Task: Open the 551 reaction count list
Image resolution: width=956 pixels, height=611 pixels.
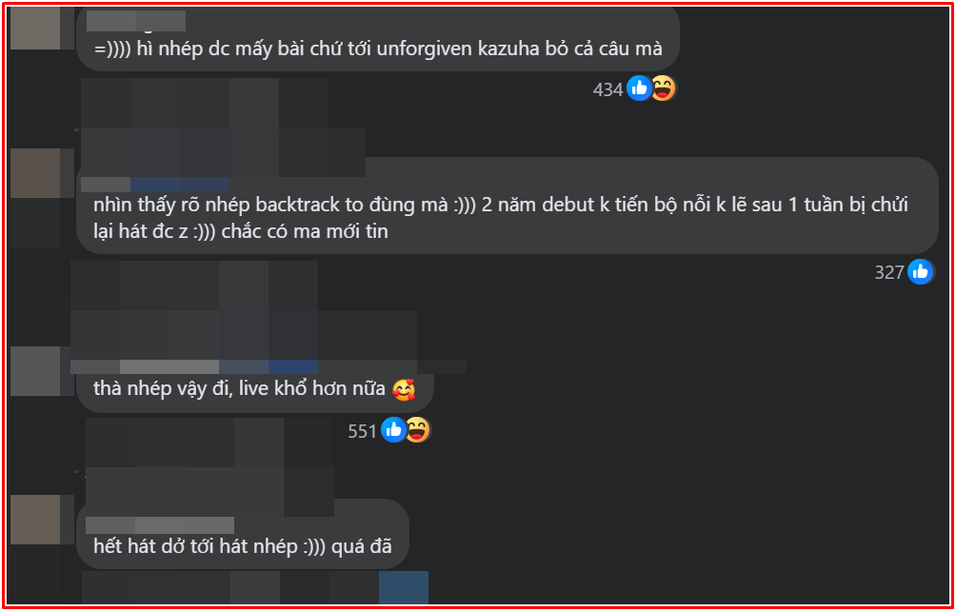Action: [x=362, y=432]
